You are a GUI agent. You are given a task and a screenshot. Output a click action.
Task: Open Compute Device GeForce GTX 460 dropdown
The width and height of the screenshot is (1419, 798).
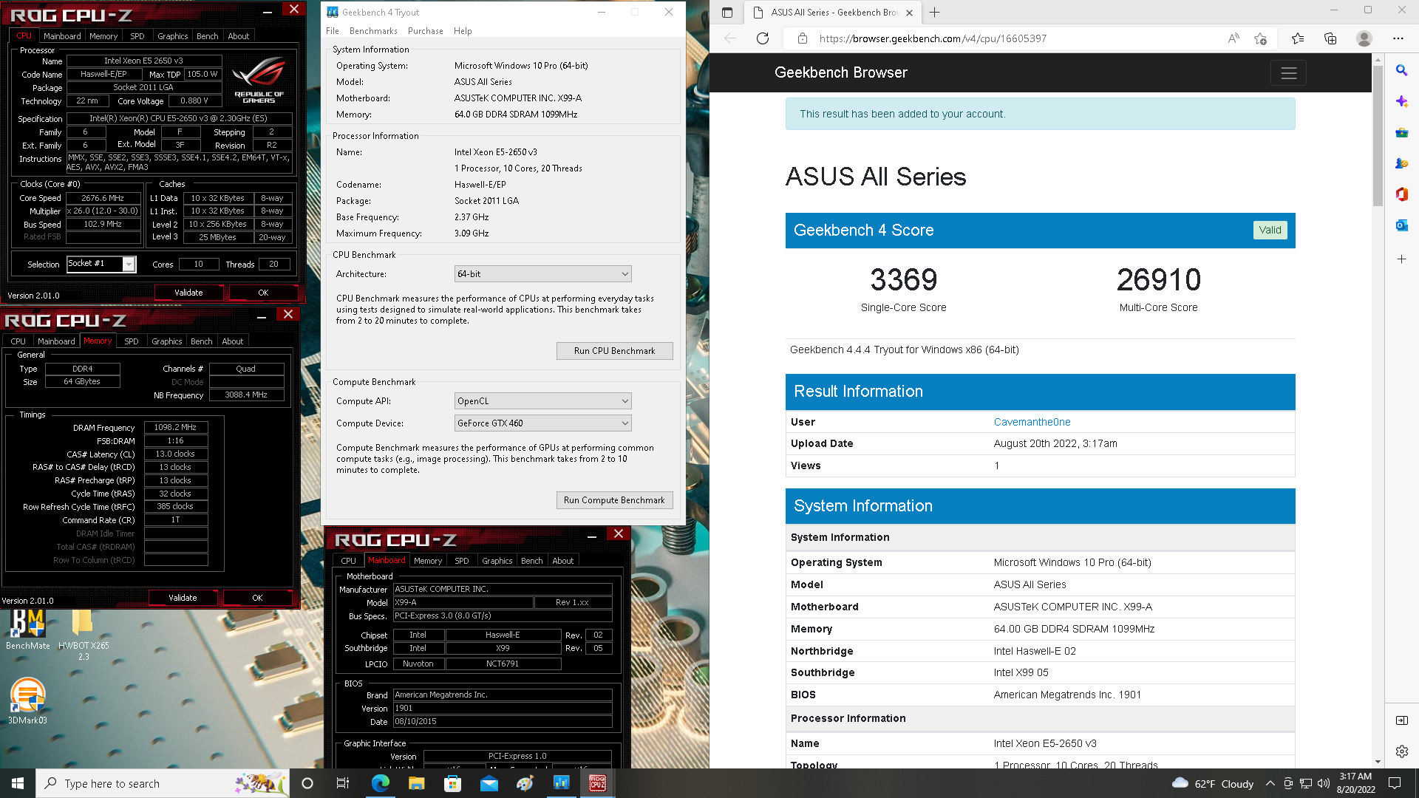click(543, 423)
